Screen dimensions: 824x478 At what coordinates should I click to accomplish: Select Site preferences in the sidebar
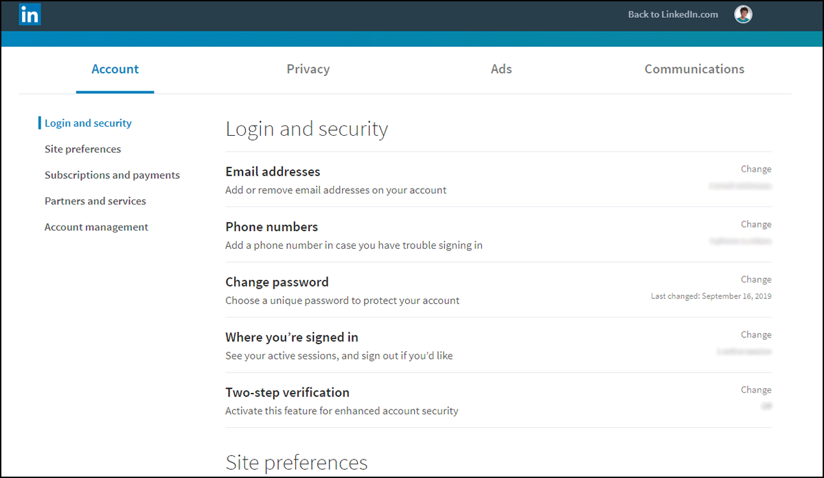click(82, 149)
